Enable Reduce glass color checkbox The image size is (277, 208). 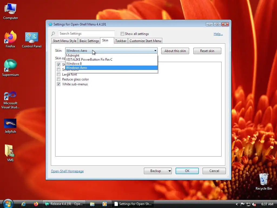[x=58, y=79]
